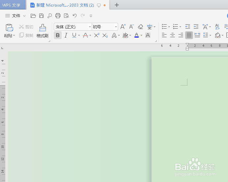Image resolution: width=228 pixels, height=182 pixels.
Task: Toggle justified alignment button
Action: [189, 35]
